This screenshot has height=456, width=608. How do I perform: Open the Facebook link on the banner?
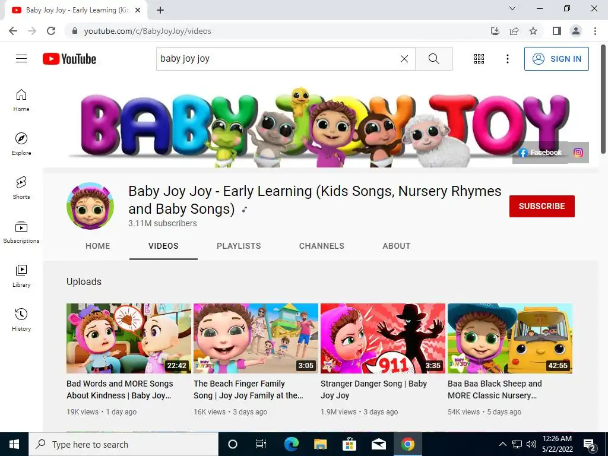pos(540,153)
